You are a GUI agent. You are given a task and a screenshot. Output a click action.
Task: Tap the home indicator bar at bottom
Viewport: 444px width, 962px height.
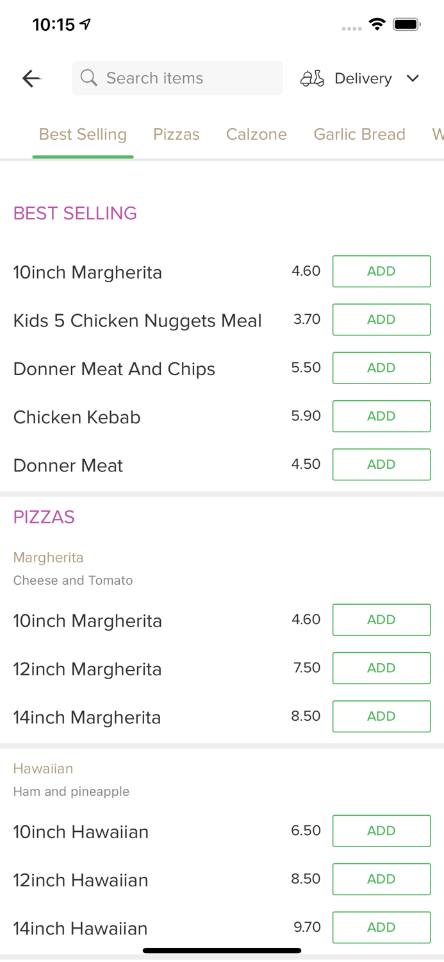(x=222, y=950)
